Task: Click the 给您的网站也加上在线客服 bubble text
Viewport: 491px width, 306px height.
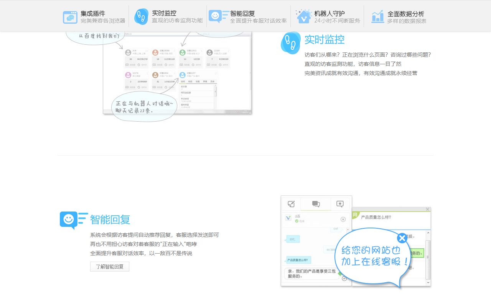Action: 374,256
